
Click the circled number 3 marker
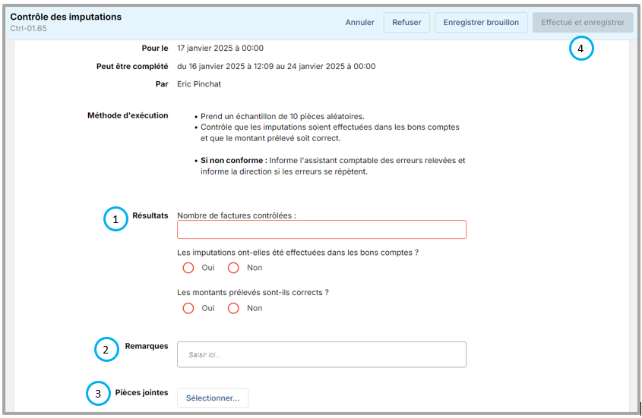point(96,394)
